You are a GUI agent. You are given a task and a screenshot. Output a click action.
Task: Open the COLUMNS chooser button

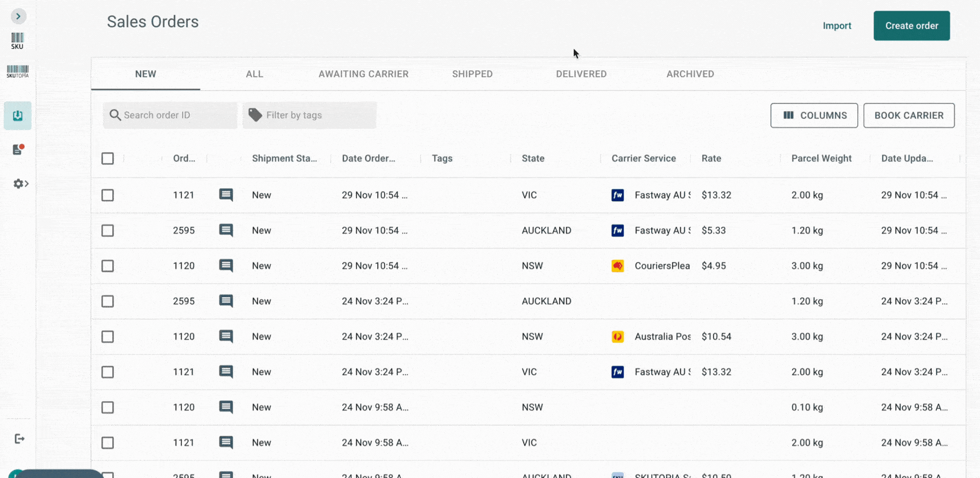[814, 115]
